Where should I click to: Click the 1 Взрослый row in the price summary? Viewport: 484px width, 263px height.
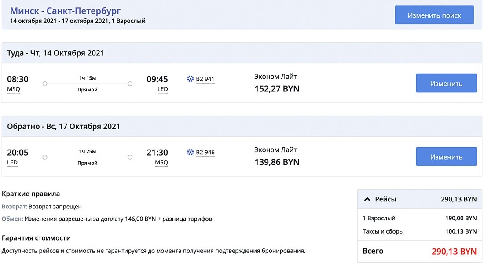point(396,218)
